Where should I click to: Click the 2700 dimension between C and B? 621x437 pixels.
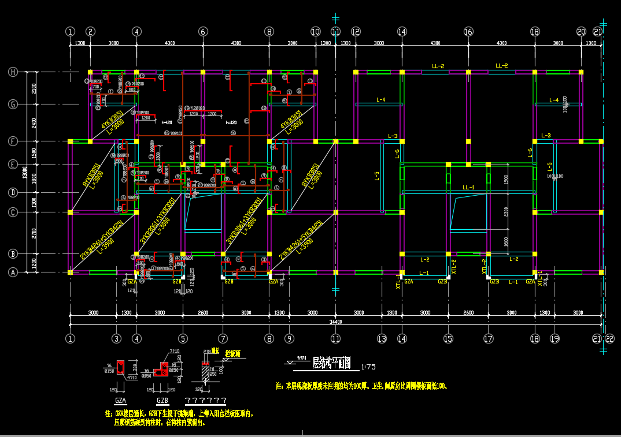point(34,233)
